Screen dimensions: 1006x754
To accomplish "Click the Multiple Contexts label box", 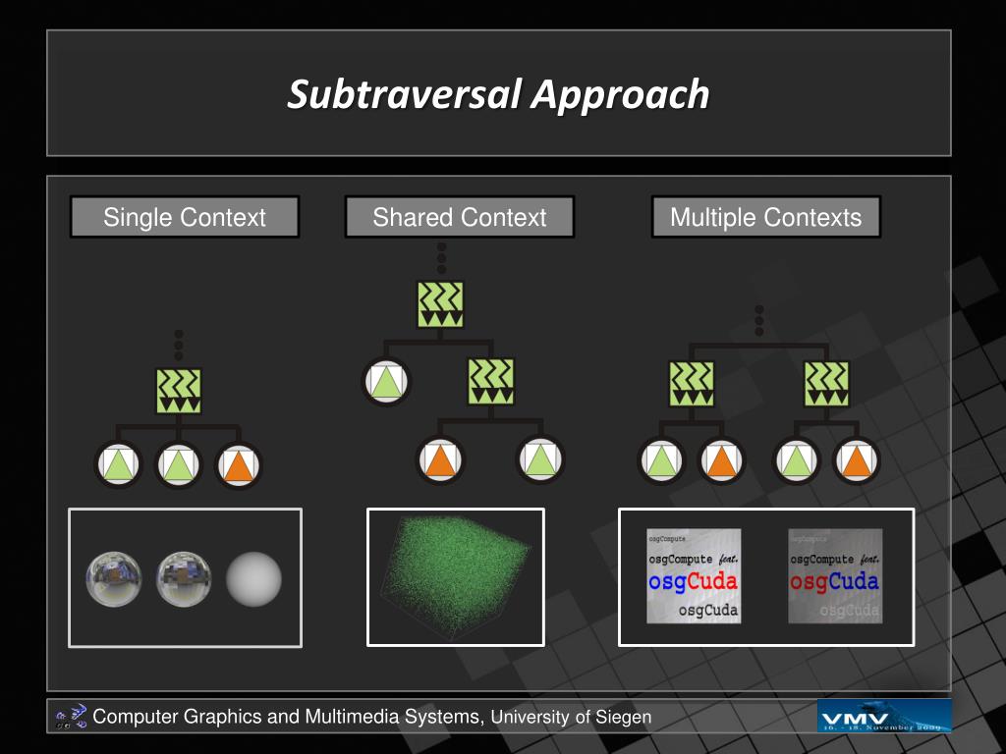I will [766, 217].
